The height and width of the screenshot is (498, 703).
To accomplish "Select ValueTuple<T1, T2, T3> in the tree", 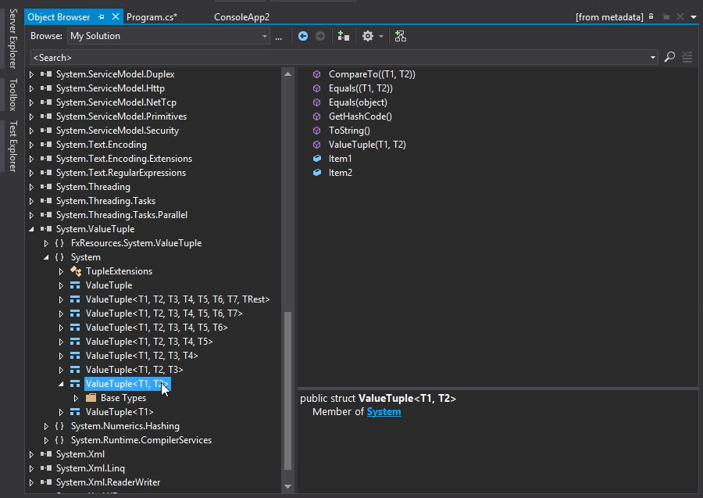I will pos(134,370).
